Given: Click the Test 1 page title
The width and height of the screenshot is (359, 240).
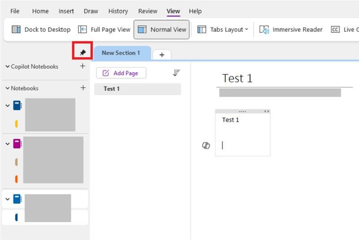Looking at the screenshot, I should [237, 78].
